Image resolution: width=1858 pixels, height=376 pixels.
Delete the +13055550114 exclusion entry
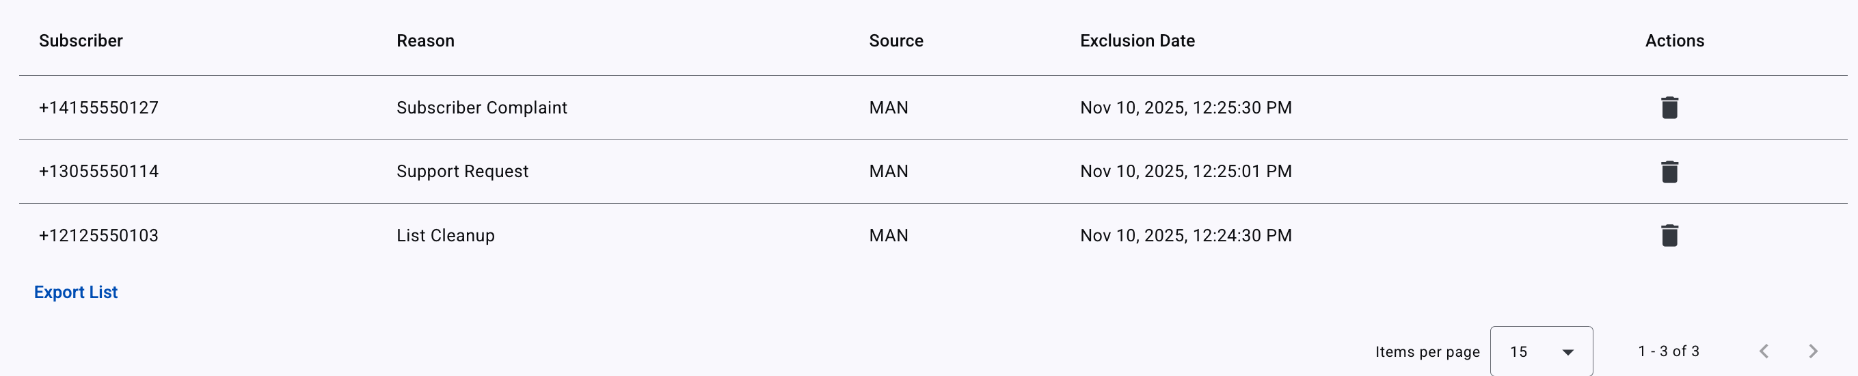1669,172
